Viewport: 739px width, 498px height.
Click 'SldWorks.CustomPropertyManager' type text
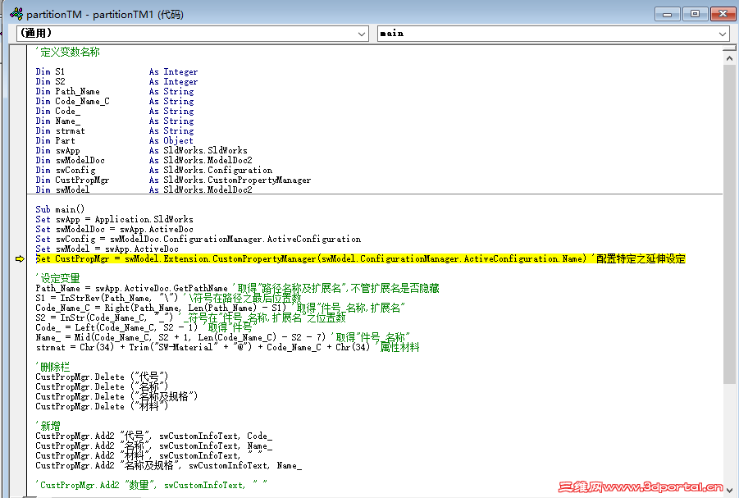[237, 180]
